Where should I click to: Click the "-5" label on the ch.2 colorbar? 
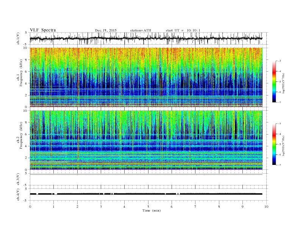click(280, 144)
